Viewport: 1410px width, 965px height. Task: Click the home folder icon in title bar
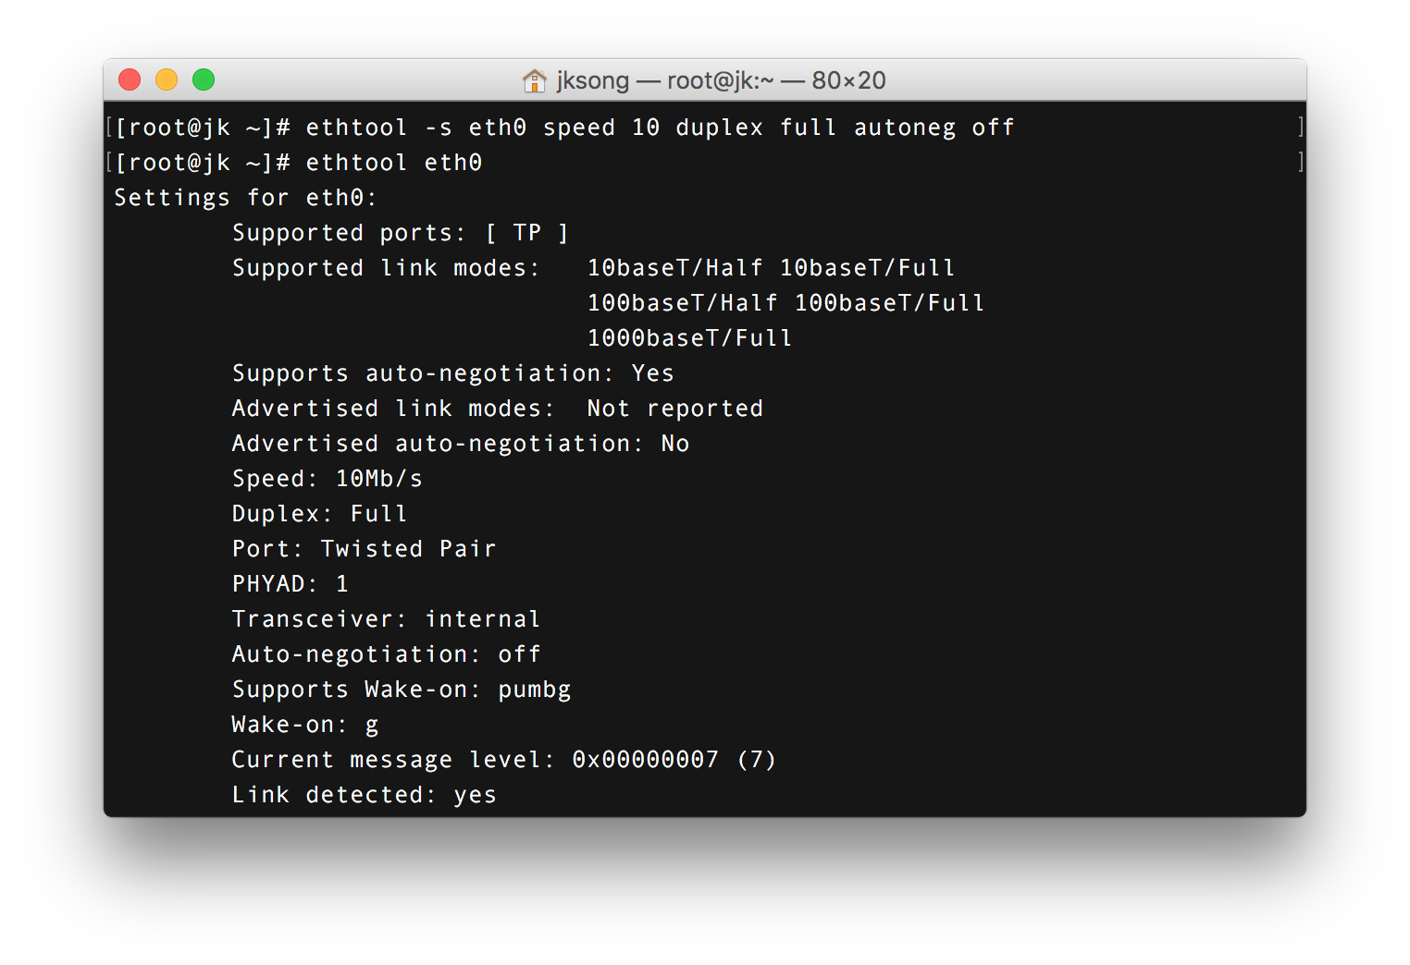(x=535, y=80)
